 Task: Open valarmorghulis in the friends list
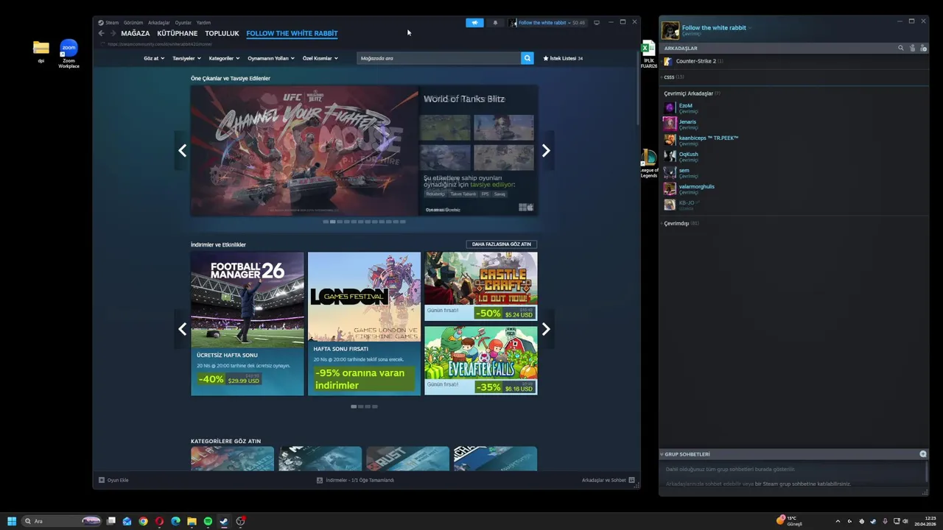pyautogui.click(x=696, y=188)
